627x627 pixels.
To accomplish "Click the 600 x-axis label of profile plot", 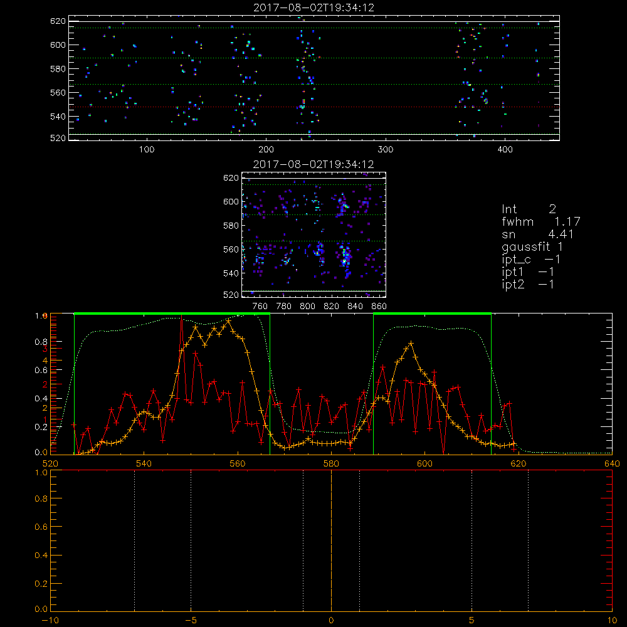I will [x=424, y=463].
